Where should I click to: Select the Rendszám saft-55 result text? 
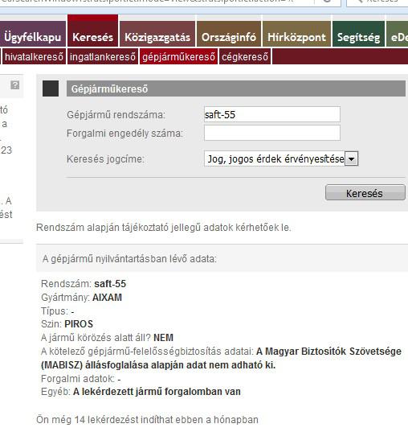pyautogui.click(x=84, y=284)
